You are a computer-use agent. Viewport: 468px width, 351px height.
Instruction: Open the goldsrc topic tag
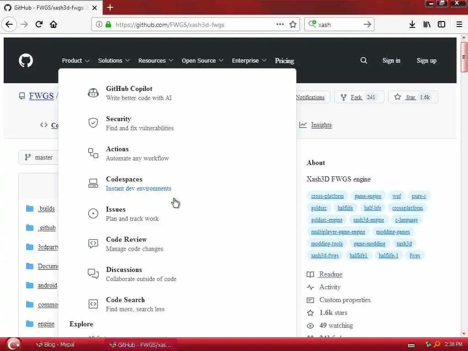tap(319, 208)
